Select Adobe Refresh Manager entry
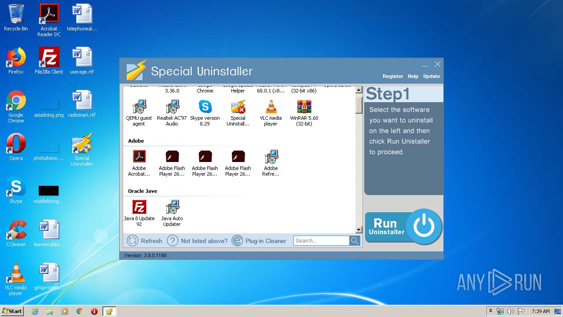The width and height of the screenshot is (563, 317). click(271, 163)
